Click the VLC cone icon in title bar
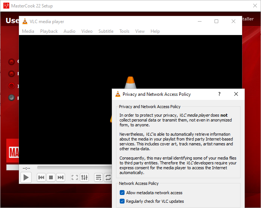 coord(25,21)
